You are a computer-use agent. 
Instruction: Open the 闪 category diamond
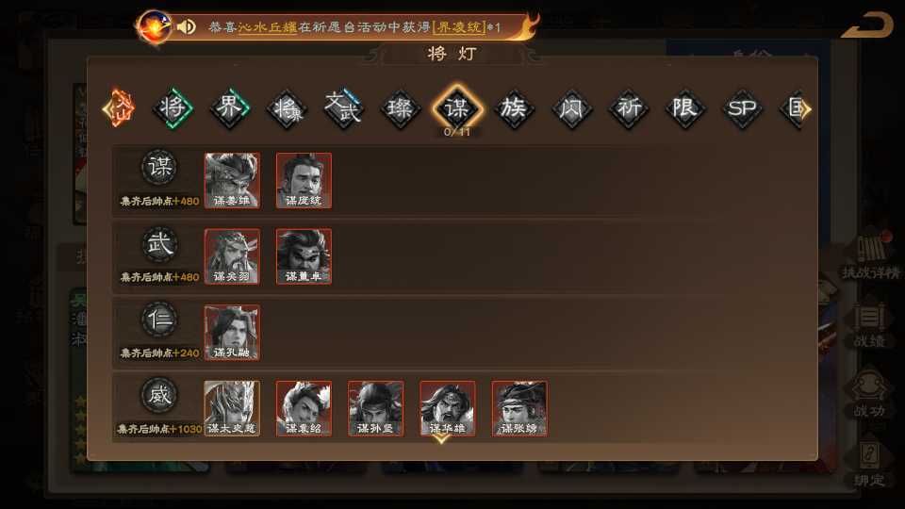[x=571, y=107]
